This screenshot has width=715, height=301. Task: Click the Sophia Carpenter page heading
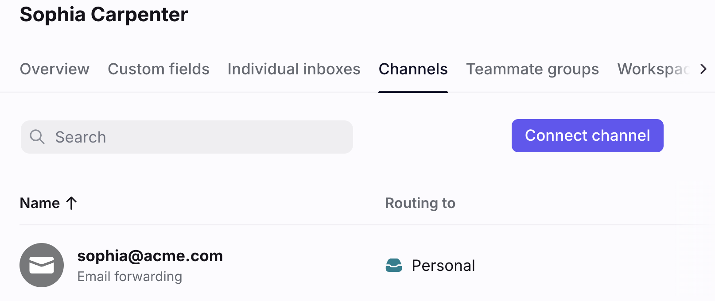point(104,15)
